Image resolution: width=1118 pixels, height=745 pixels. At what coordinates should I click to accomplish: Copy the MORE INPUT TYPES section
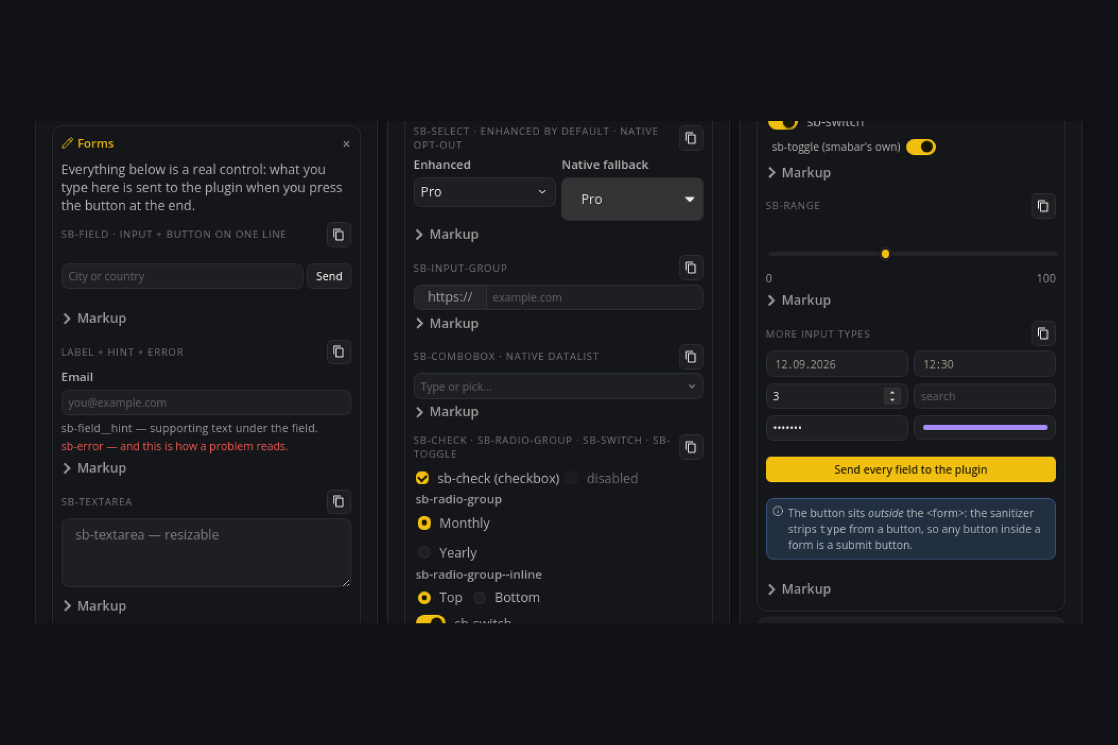1043,334
